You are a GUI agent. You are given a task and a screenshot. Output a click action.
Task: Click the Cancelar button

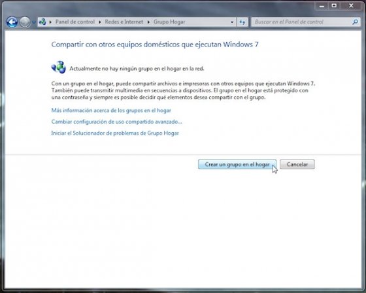click(x=297, y=164)
